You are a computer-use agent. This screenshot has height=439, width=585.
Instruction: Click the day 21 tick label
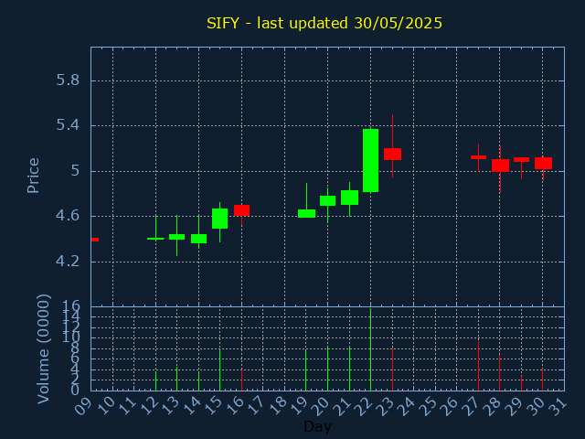tap(342, 406)
